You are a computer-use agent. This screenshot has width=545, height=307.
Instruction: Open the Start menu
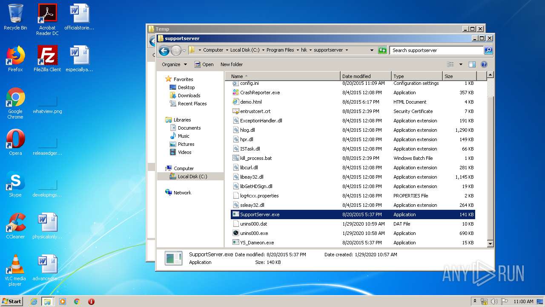click(12, 301)
